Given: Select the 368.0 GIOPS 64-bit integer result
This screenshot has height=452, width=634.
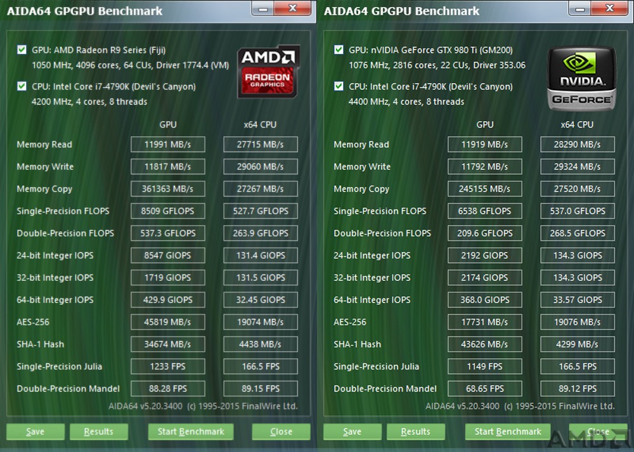Looking at the screenshot, I should (485, 300).
